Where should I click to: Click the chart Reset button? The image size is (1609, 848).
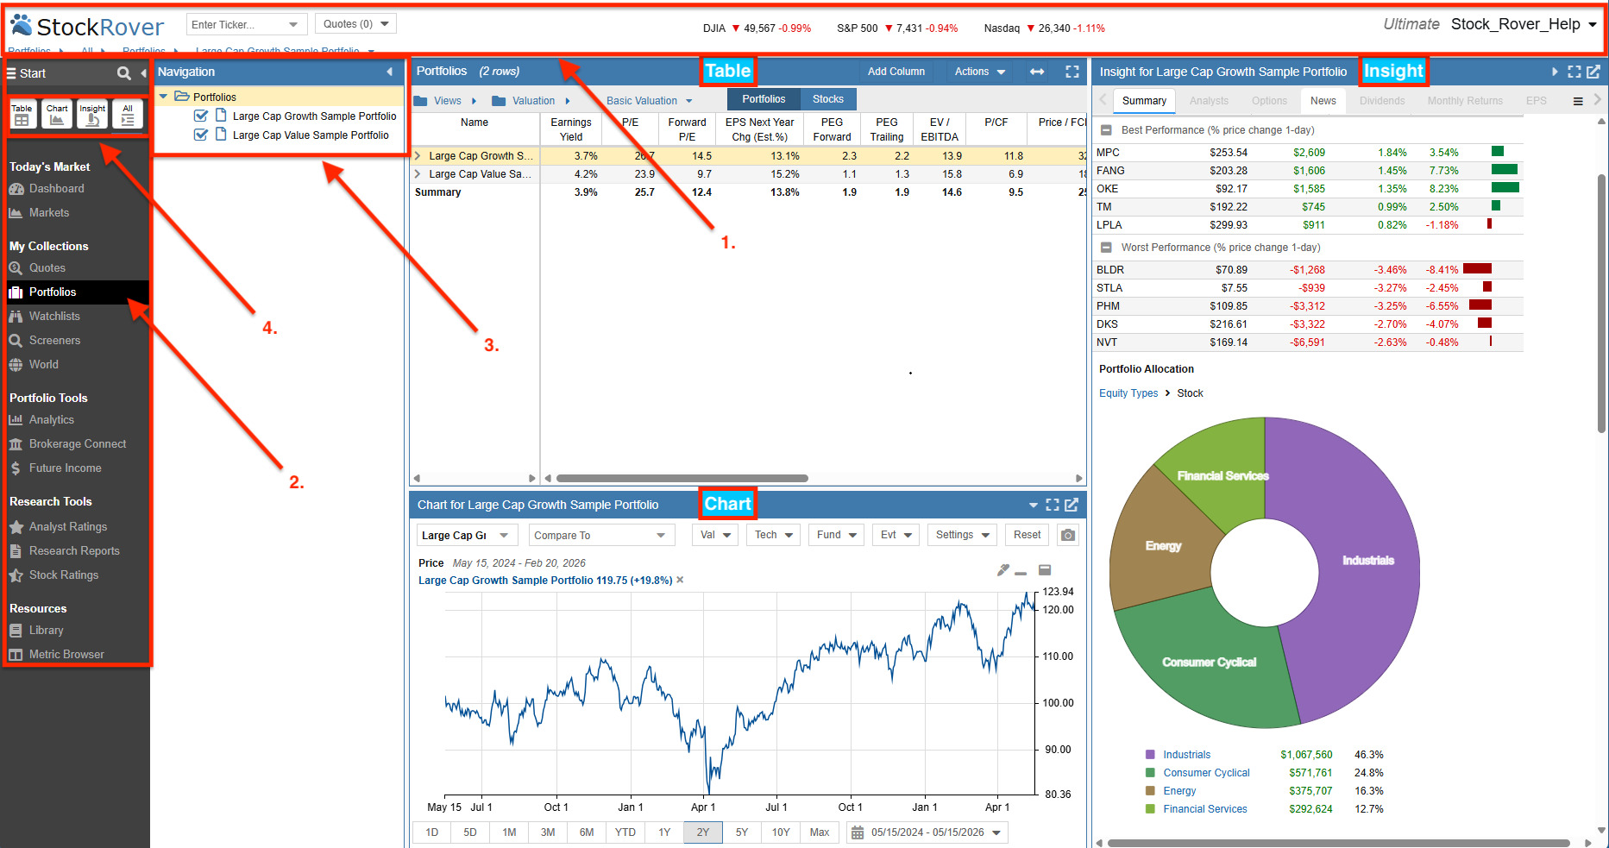1027,535
